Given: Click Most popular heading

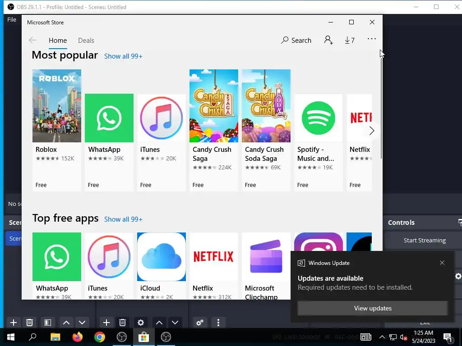Looking at the screenshot, I should [x=65, y=55].
